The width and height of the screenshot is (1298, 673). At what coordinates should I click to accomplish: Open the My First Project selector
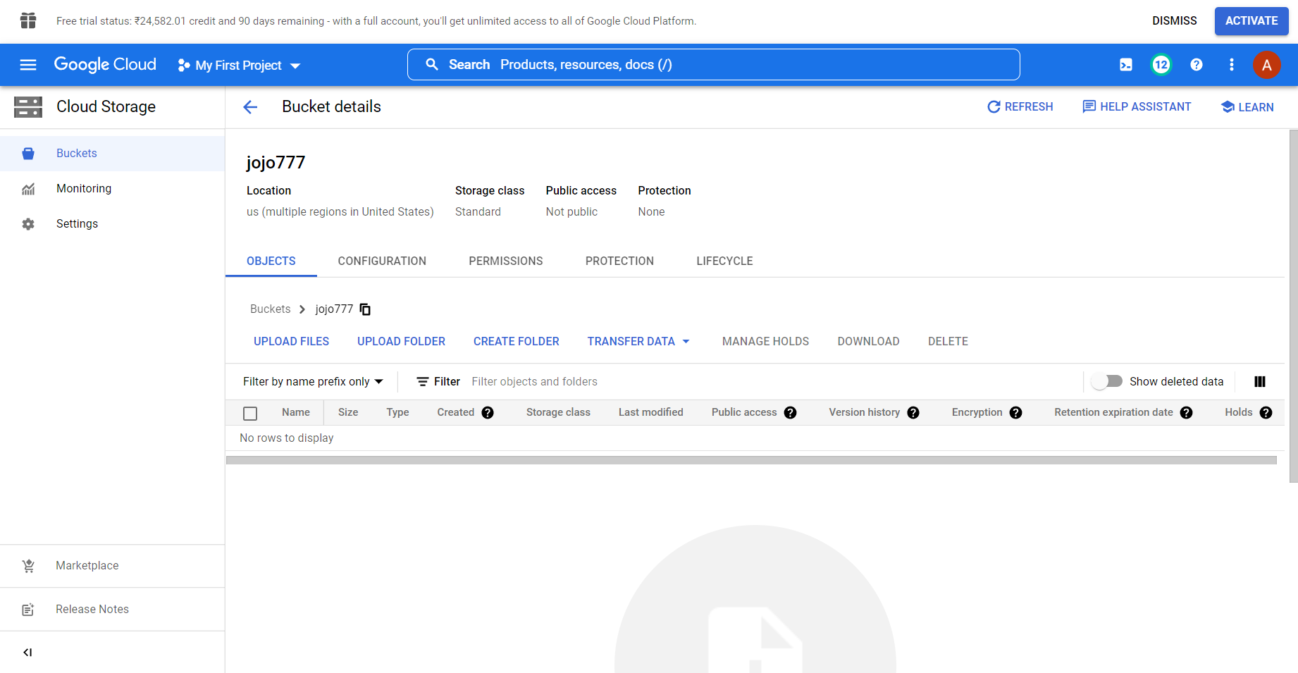point(239,66)
